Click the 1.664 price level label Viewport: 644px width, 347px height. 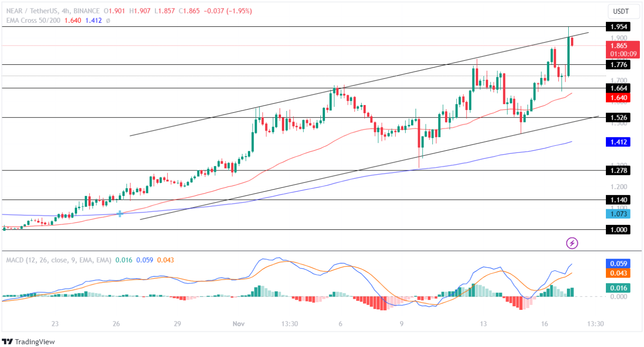[x=618, y=88]
